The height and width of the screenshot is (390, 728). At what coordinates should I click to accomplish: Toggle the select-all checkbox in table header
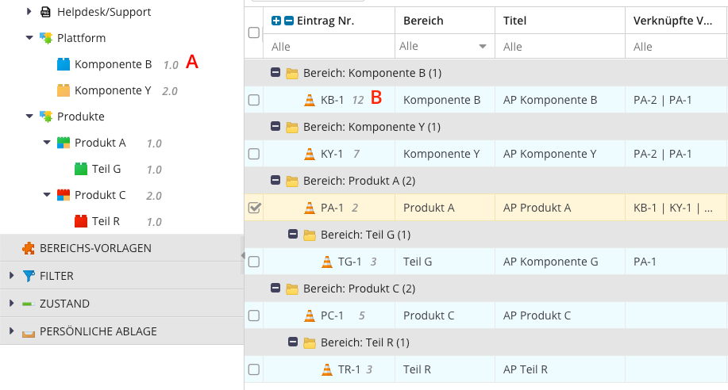click(254, 32)
